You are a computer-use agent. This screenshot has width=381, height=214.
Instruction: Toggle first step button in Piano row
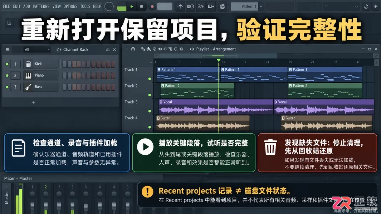tap(64, 75)
